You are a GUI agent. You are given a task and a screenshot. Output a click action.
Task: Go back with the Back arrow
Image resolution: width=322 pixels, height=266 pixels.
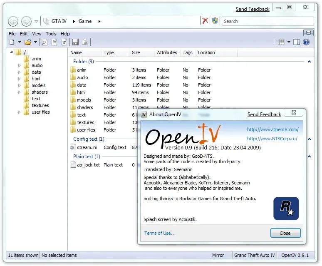13,21
